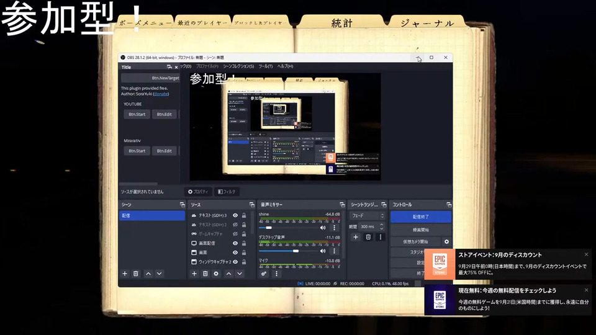This screenshot has width=596, height=335.
Task: Open プロファイル(P) menu
Action: pos(207,66)
